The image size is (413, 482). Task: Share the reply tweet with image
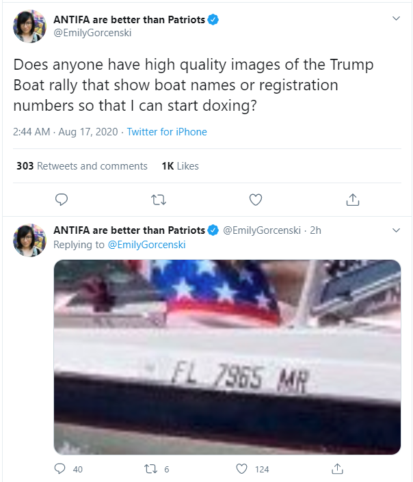pyautogui.click(x=337, y=469)
